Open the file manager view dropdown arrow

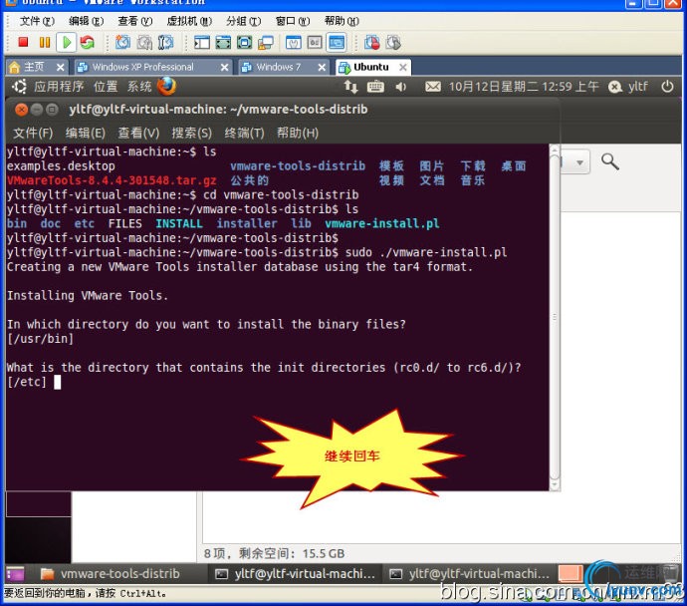[579, 162]
